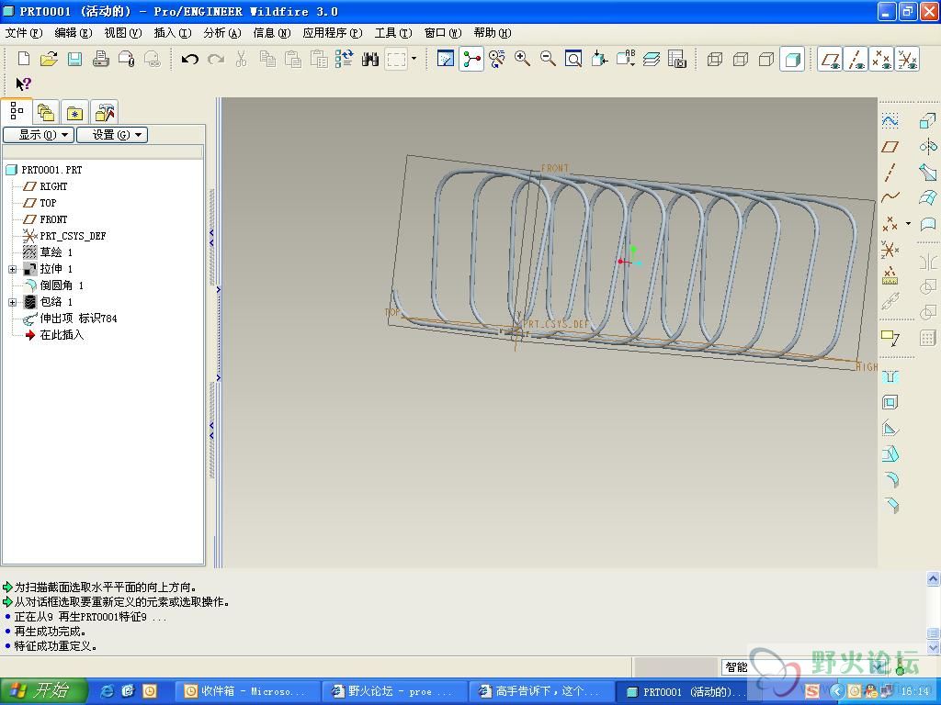Select the Boundary Blend tool

pyautogui.click(x=928, y=197)
